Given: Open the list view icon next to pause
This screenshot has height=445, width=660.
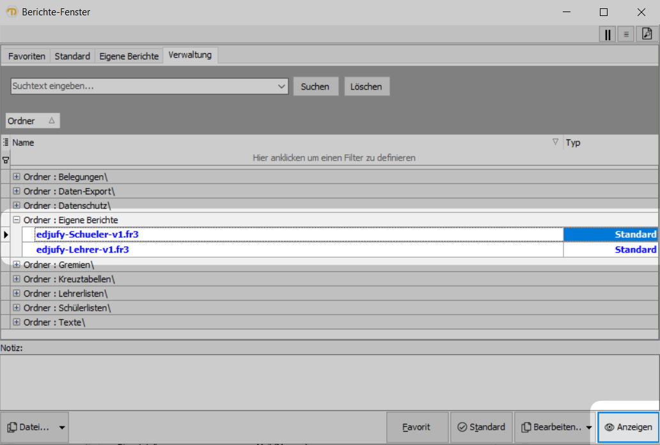Looking at the screenshot, I should point(625,34).
